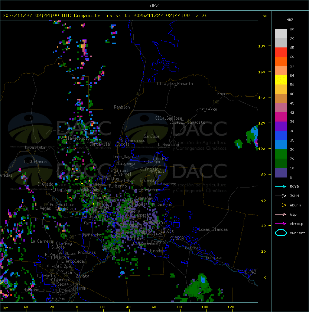Choose the purple swatch between 39 and 36 dBZ

click(x=281, y=126)
